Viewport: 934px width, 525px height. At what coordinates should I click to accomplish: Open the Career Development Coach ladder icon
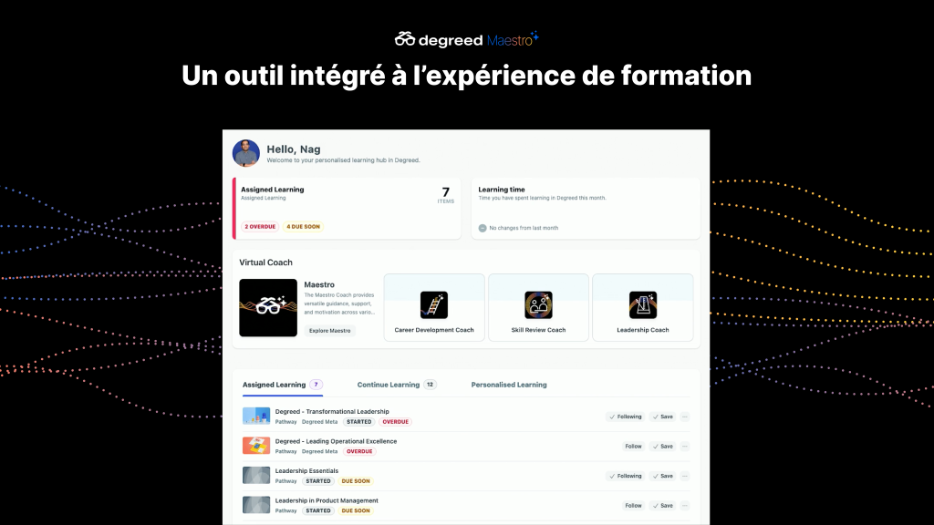coord(433,304)
